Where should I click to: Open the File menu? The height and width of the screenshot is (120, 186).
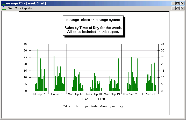[10, 8]
